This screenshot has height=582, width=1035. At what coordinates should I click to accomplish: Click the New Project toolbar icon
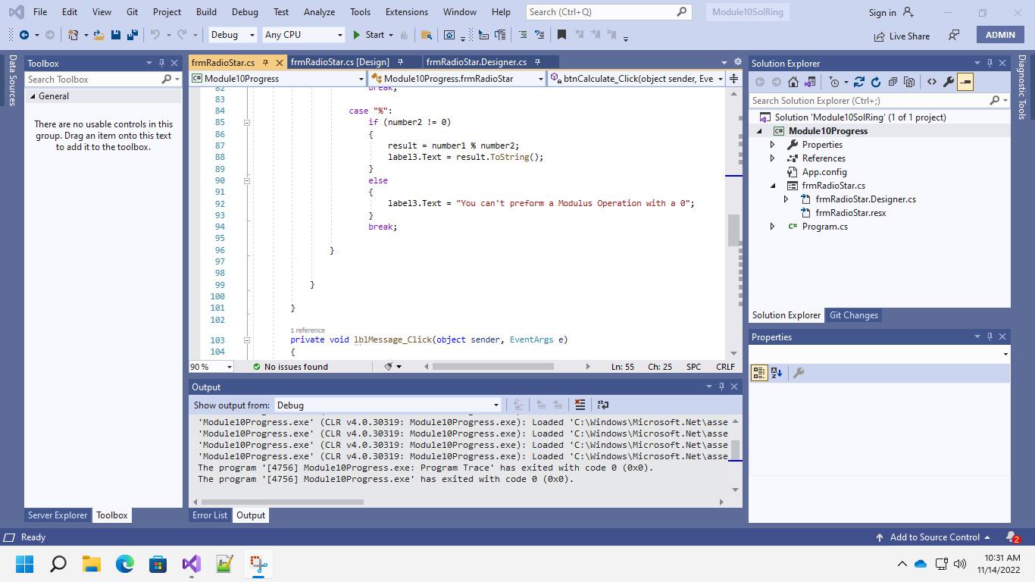(73, 35)
